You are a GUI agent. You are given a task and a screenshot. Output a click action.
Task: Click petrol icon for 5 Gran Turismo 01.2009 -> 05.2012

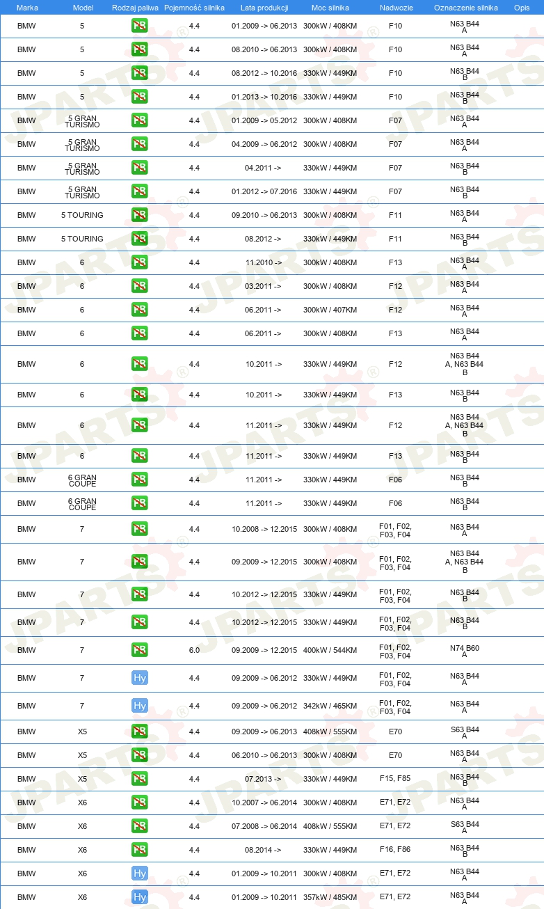point(139,120)
